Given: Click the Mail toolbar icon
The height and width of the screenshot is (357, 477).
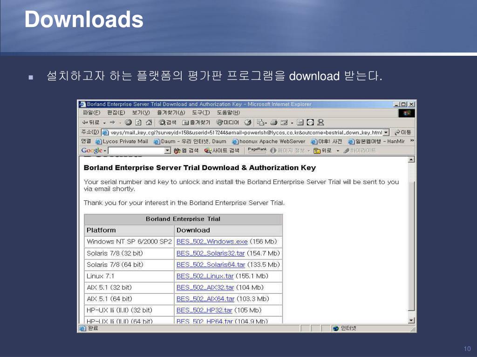Looking at the screenshot, I should point(260,122).
